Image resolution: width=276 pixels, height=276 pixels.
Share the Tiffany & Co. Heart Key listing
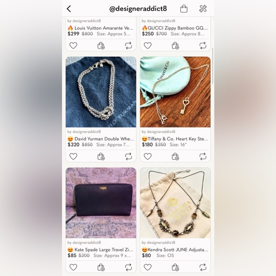pos(203,156)
